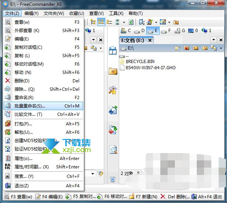Open the 查看(V) menu
The width and height of the screenshot is (227, 203).
click(97, 13)
